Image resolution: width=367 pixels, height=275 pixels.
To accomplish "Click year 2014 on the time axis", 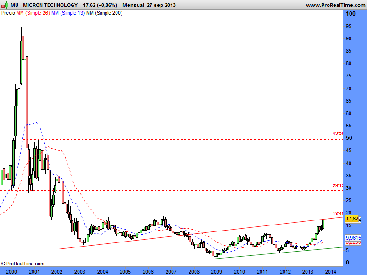I will [330, 272].
